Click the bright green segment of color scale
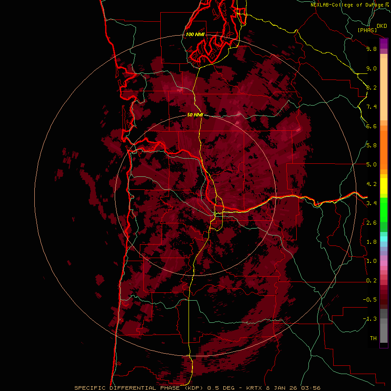The image size is (391, 391). [x=384, y=210]
